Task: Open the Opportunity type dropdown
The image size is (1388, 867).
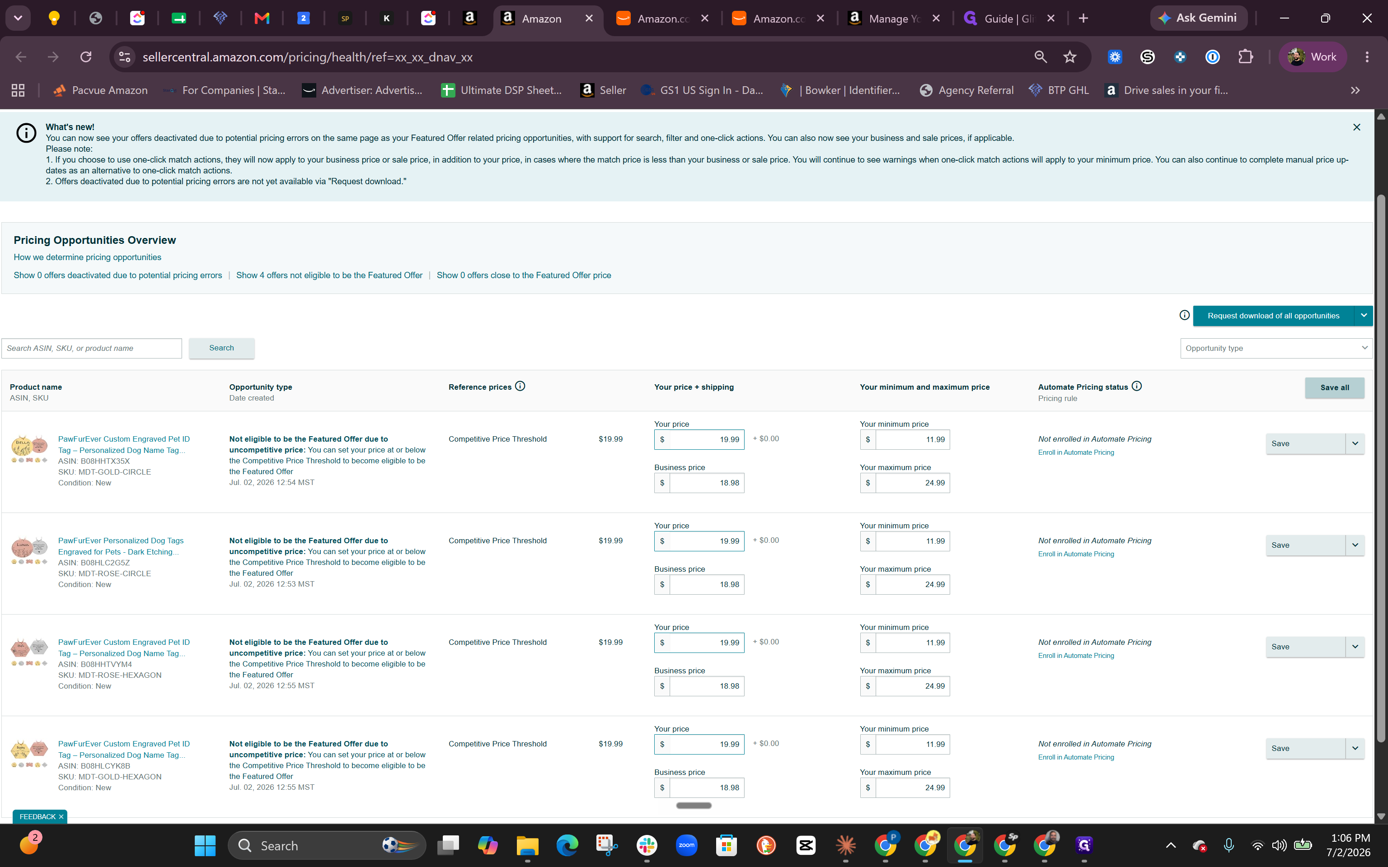Action: coord(1276,348)
